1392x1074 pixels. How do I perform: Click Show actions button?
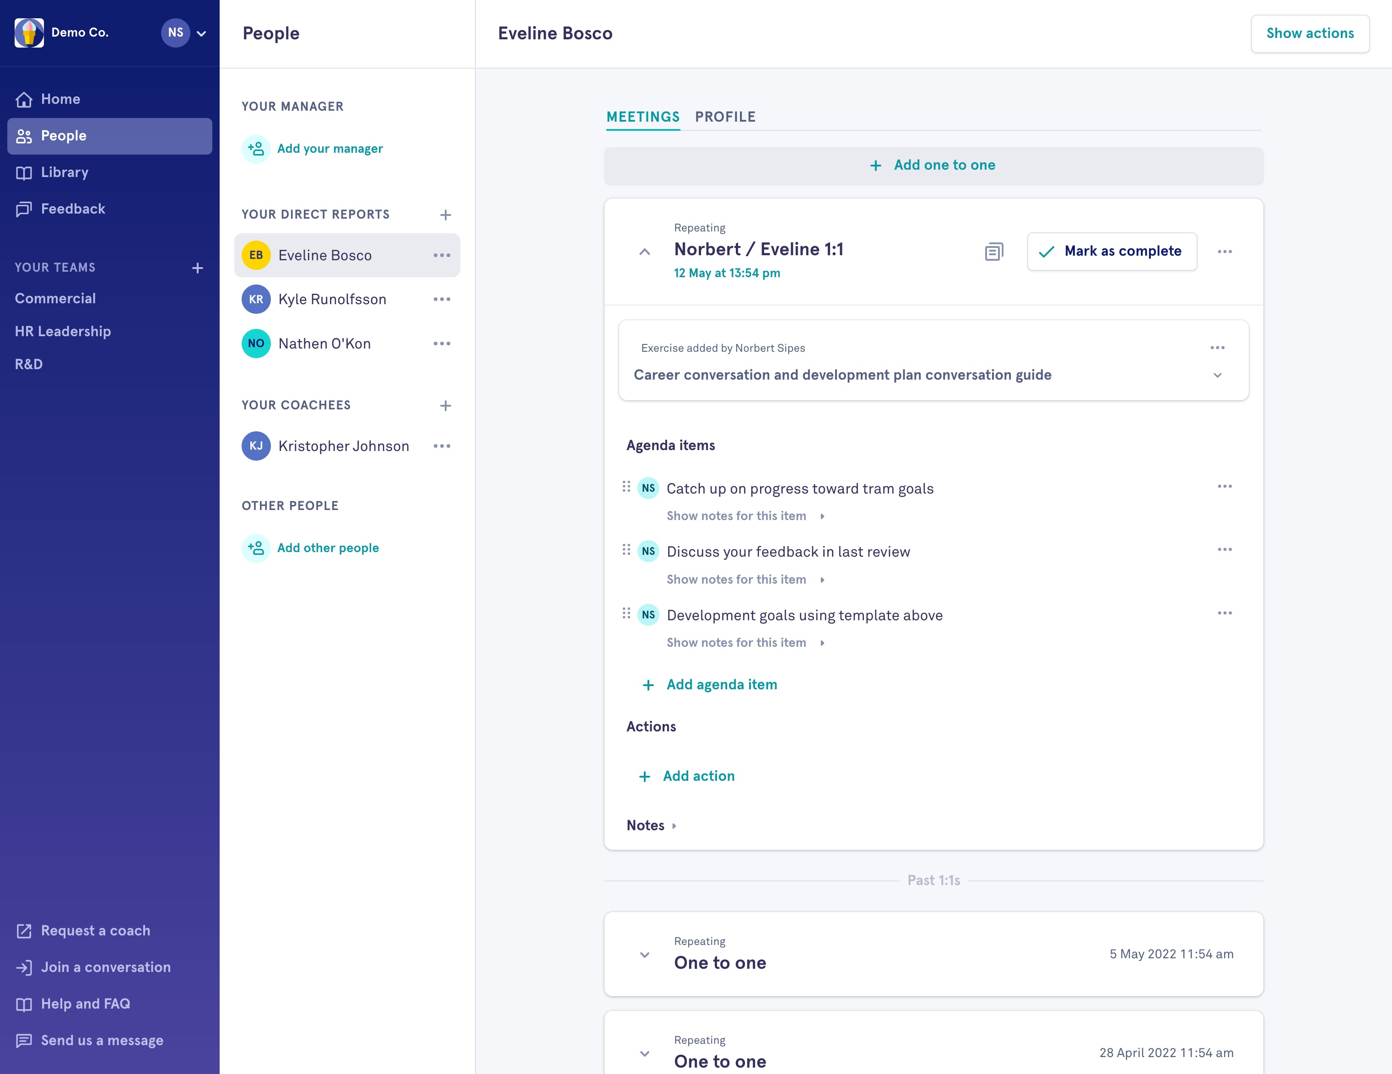pyautogui.click(x=1309, y=34)
